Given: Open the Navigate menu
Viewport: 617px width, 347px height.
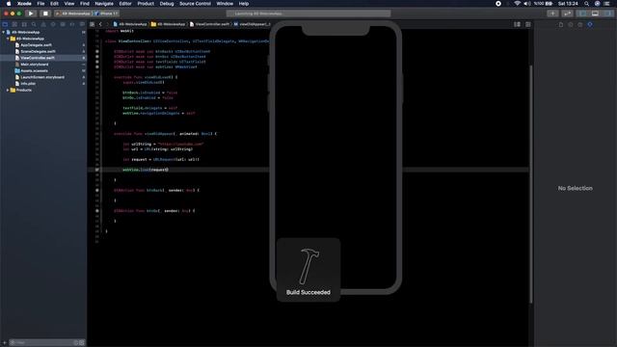Looking at the screenshot, I should [104, 4].
